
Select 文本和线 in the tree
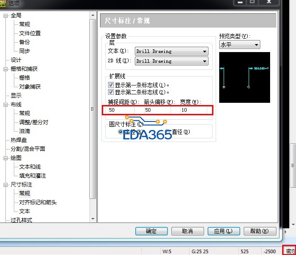pyautogui.click(x=30, y=167)
